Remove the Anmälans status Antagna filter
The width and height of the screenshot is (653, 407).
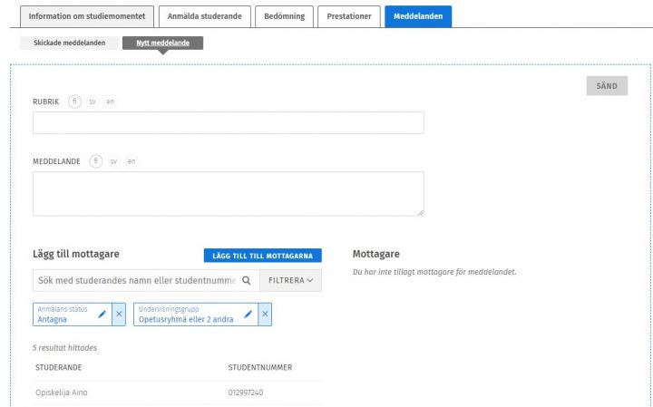point(120,314)
